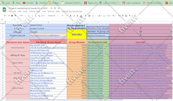Select the yellow 2443462 cell
This screenshot has height=101, width=173.
[77, 35]
